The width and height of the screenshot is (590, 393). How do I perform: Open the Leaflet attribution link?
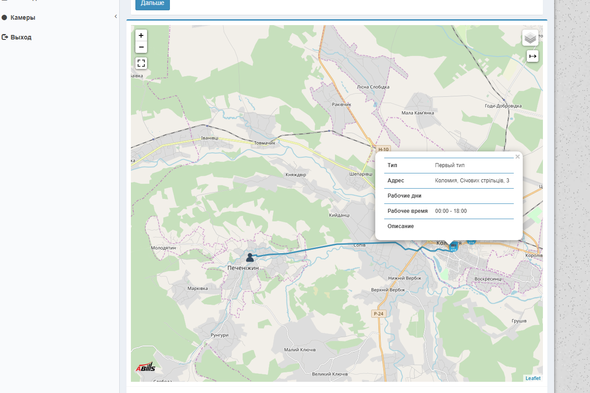click(533, 378)
